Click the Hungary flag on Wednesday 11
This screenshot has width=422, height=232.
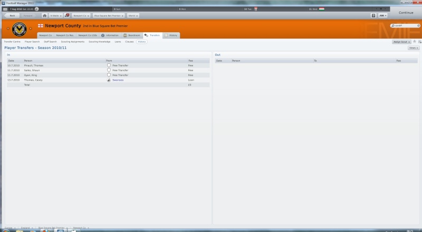click(x=322, y=9)
